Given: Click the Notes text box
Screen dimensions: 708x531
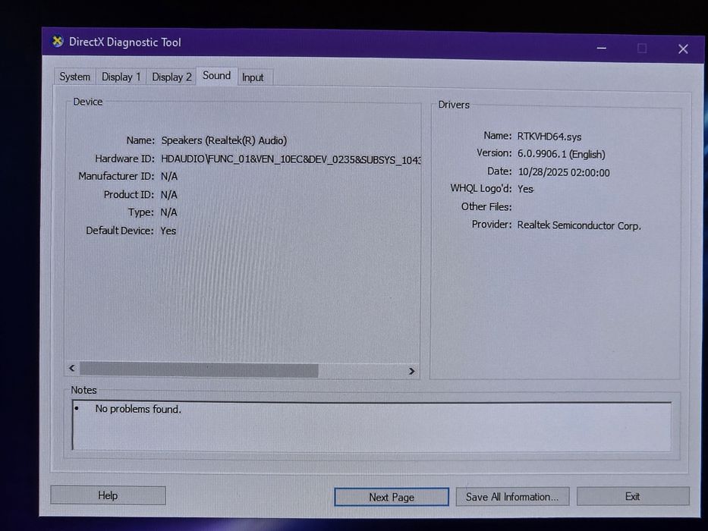Looking at the screenshot, I should pos(372,426).
